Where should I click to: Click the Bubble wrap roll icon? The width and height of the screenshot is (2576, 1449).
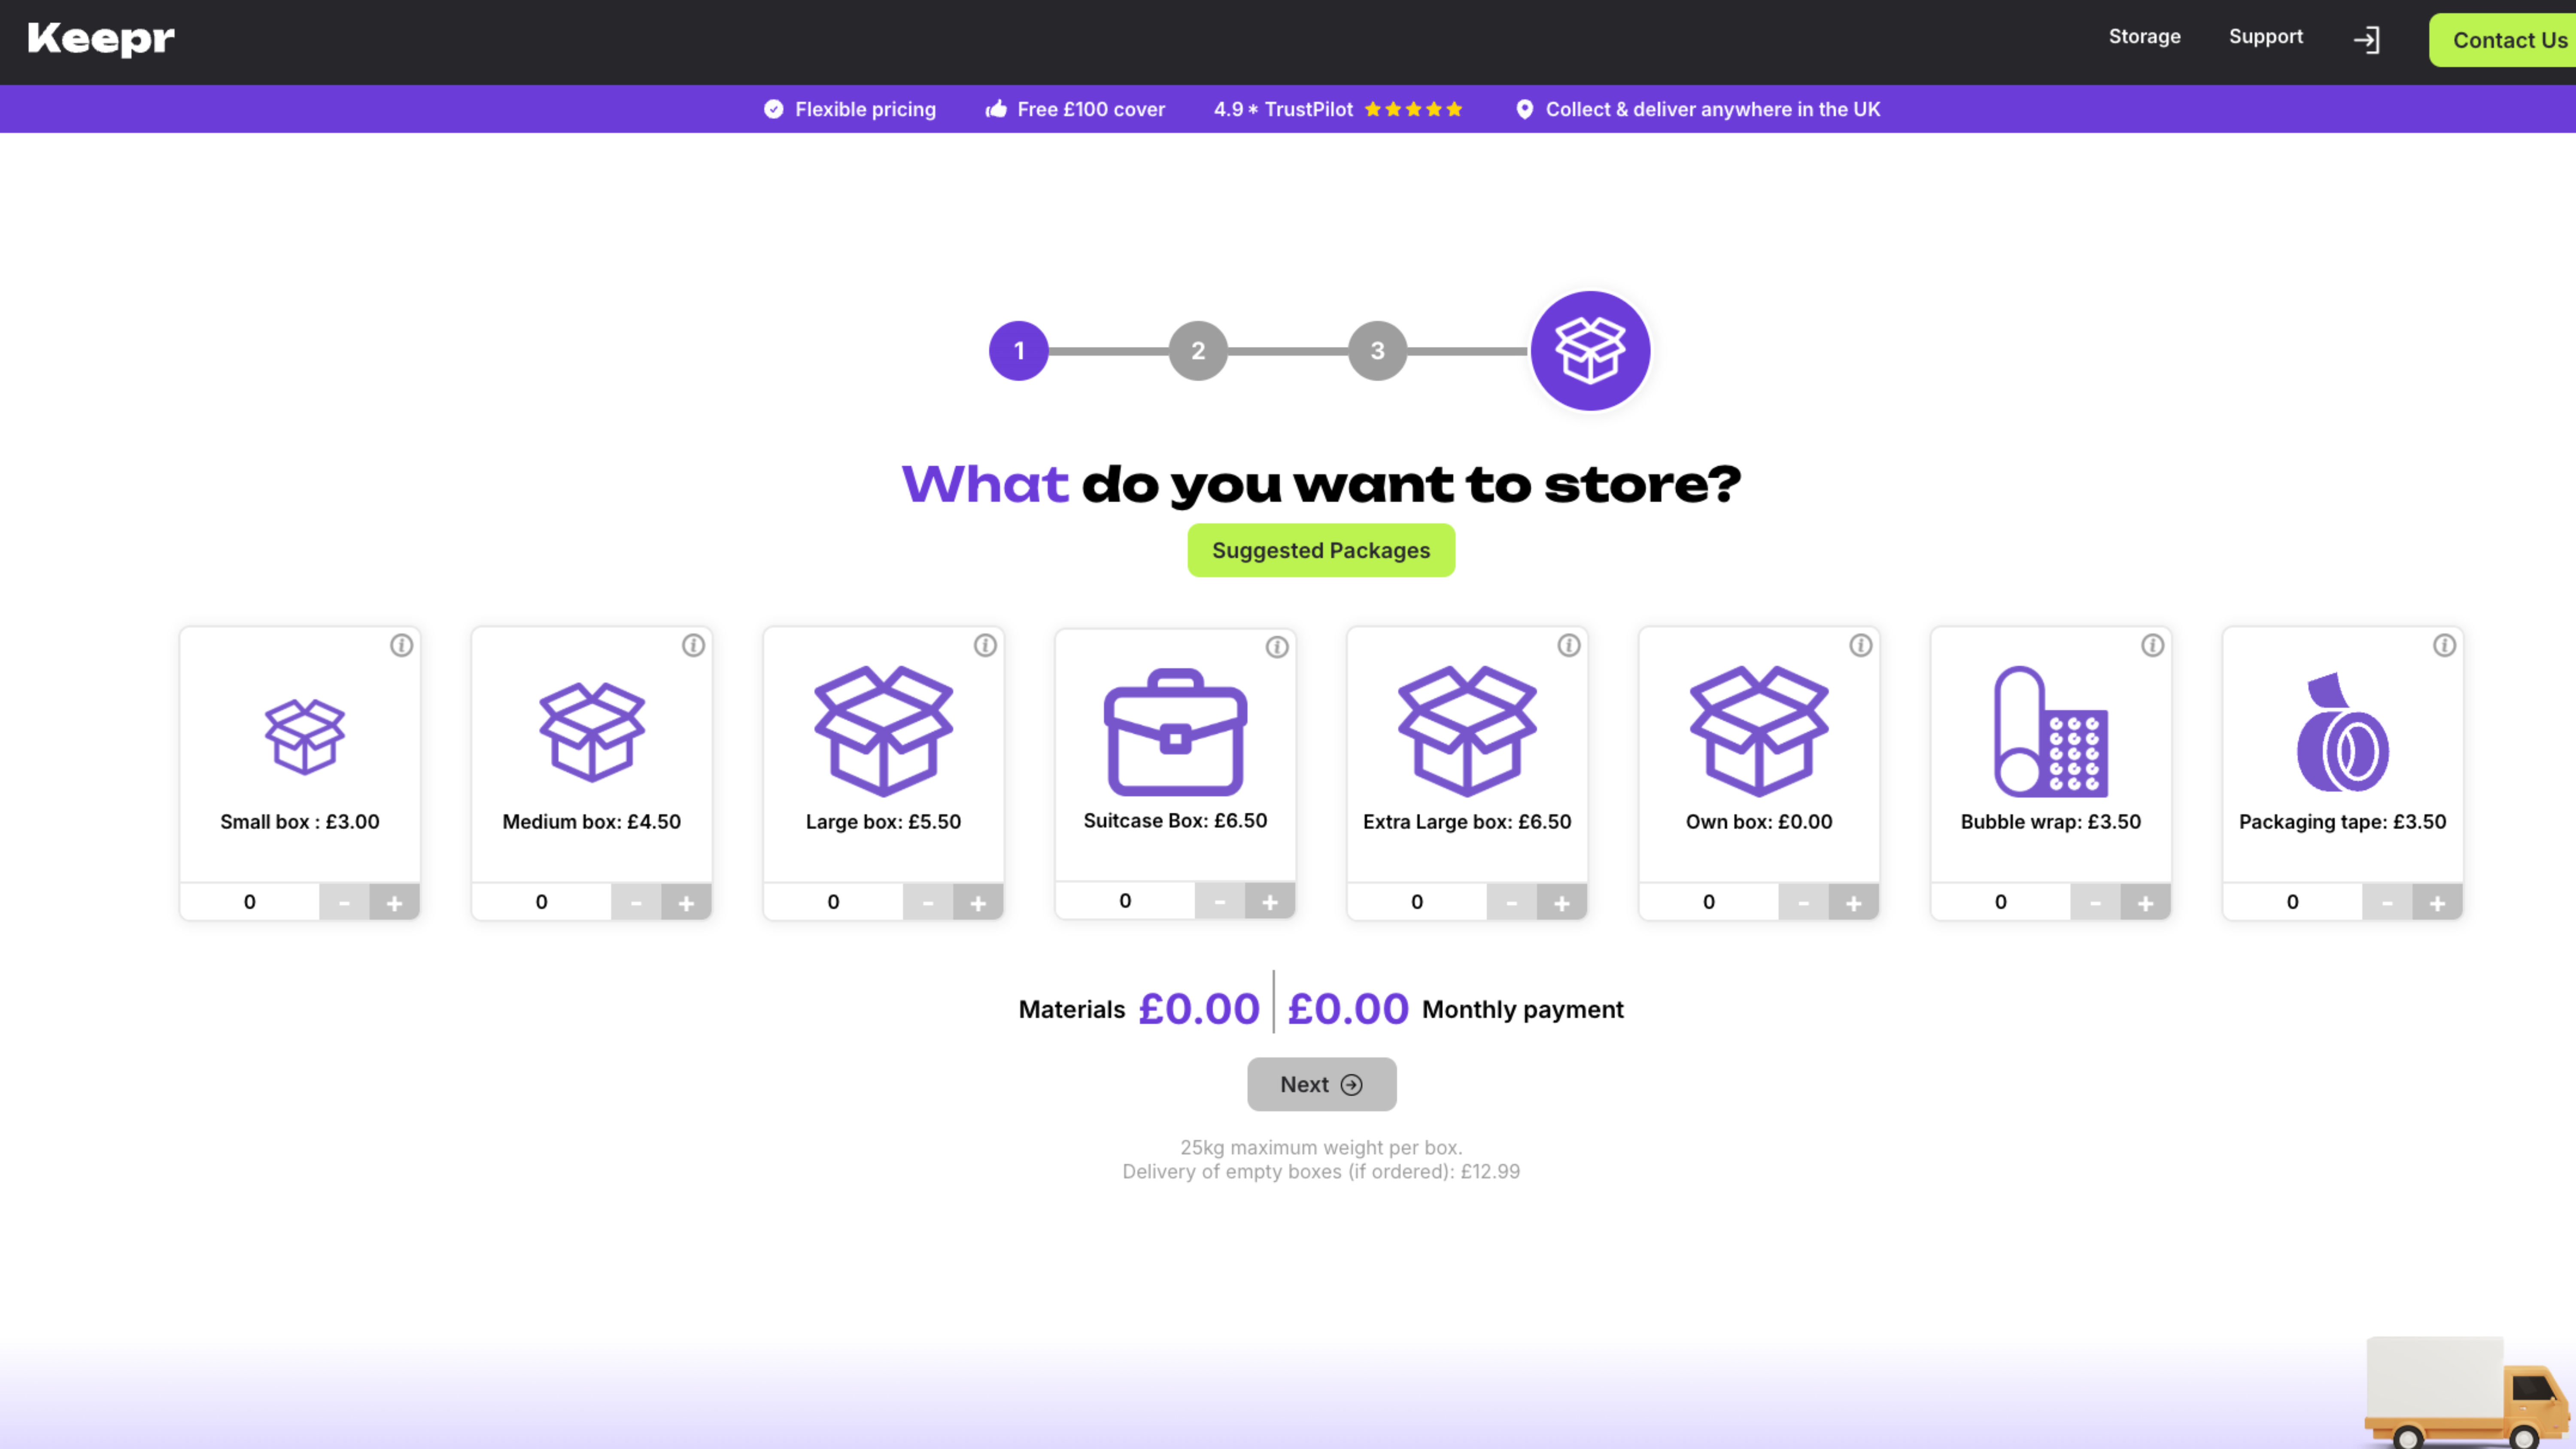[x=2050, y=731]
